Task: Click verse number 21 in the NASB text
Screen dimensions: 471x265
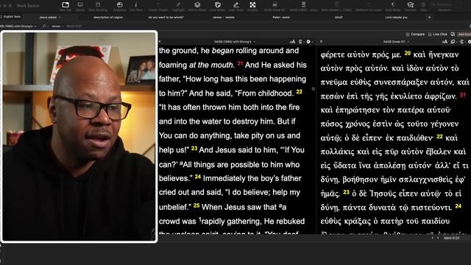Action: click(x=240, y=63)
